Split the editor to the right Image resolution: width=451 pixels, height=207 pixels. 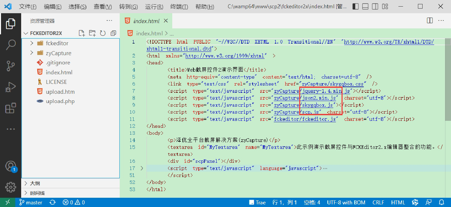430,20
